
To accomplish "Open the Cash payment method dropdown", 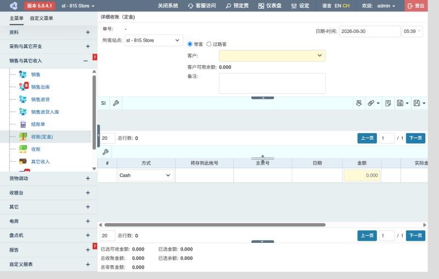I will click(145, 175).
